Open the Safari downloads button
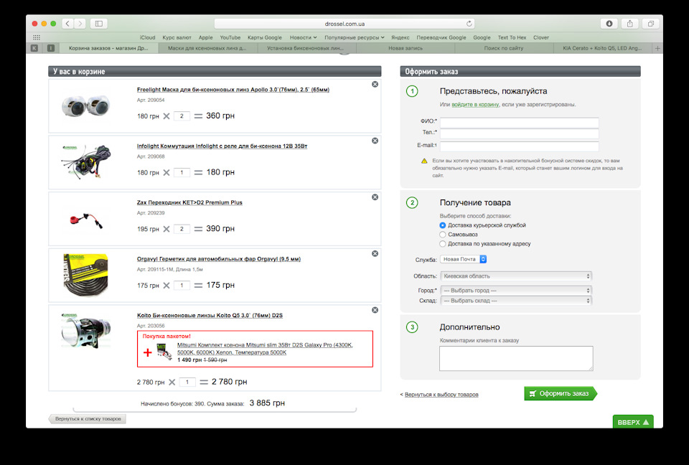This screenshot has width=689, height=465. tap(609, 24)
